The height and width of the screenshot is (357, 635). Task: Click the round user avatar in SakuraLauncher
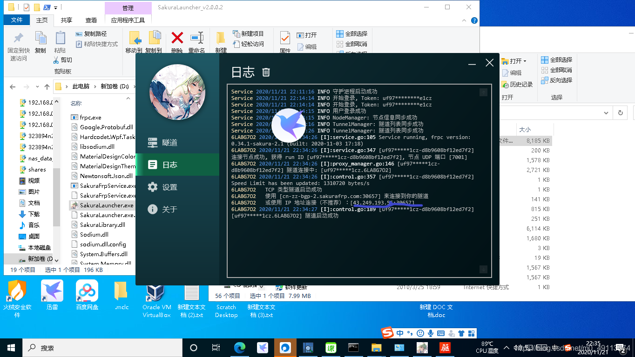click(177, 92)
